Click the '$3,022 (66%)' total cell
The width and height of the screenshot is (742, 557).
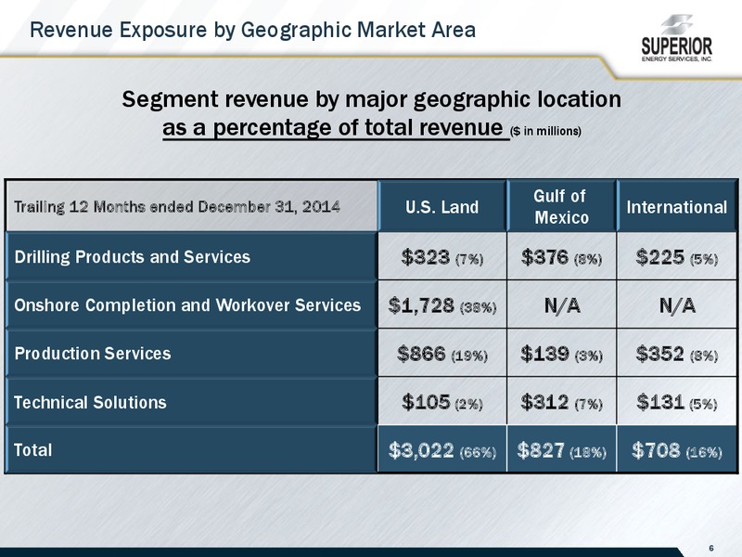[x=442, y=449]
